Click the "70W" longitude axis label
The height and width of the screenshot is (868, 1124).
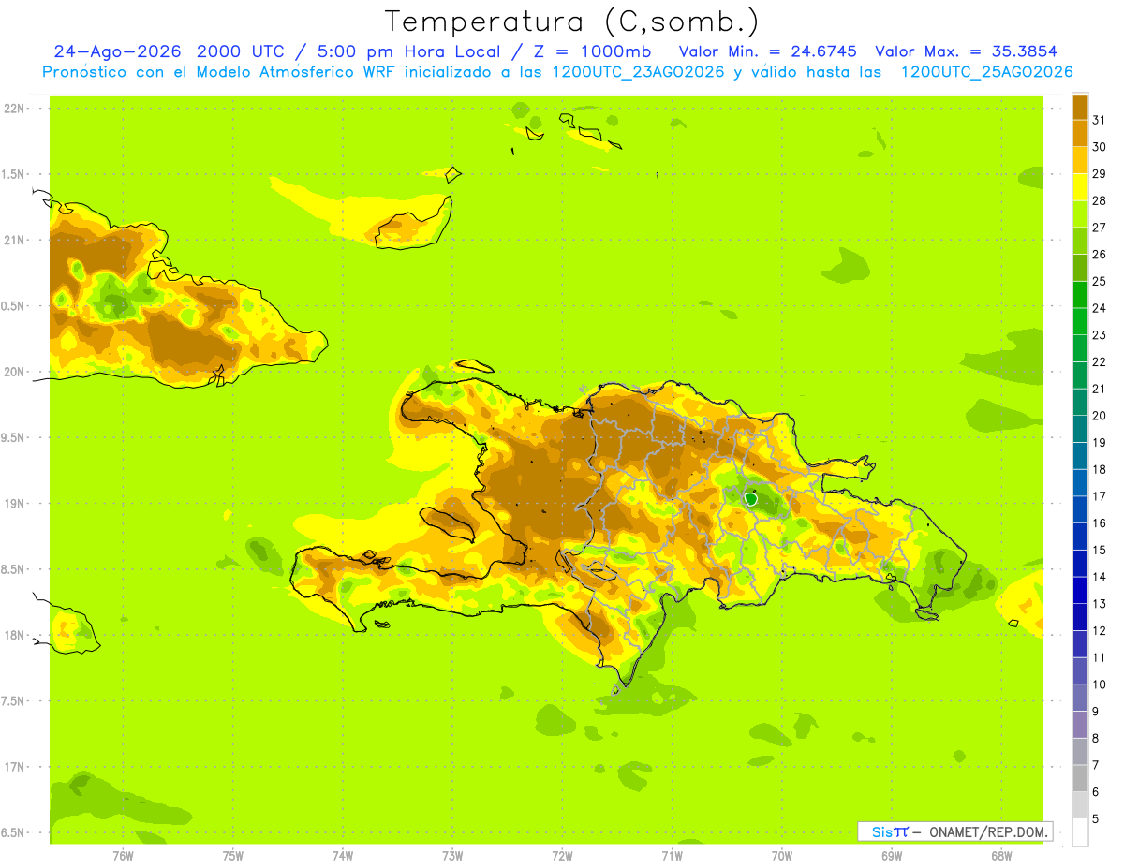point(782,856)
